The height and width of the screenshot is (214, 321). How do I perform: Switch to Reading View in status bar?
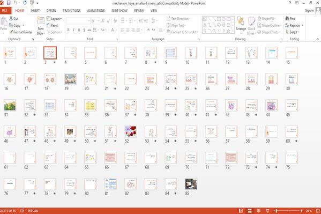(259, 211)
